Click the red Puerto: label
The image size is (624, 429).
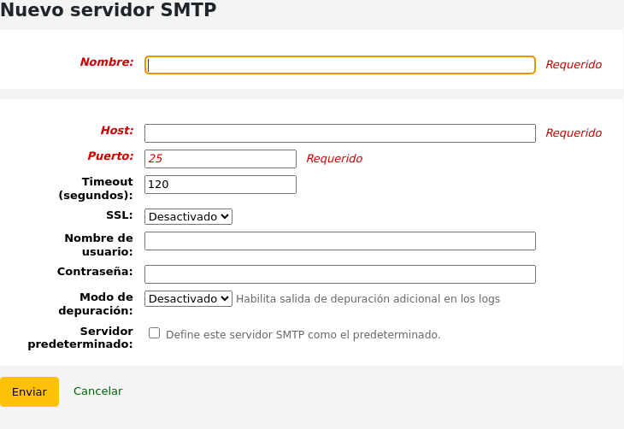tap(110, 156)
